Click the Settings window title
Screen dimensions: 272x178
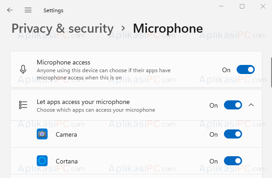pyautogui.click(x=53, y=10)
